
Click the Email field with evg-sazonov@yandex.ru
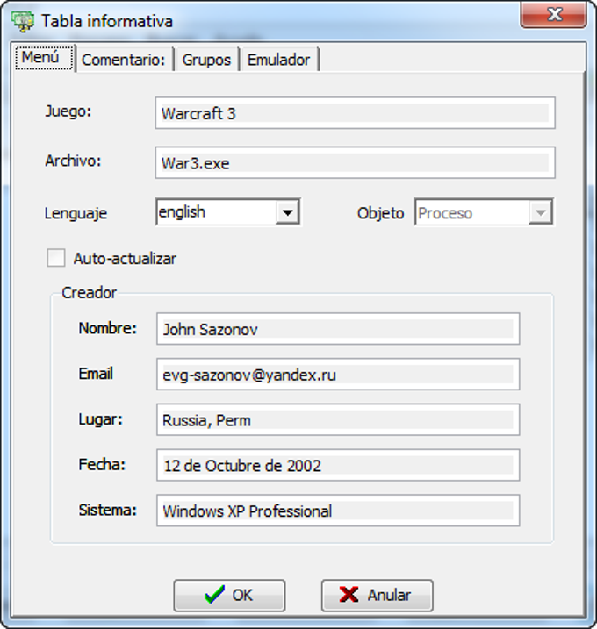[338, 375]
